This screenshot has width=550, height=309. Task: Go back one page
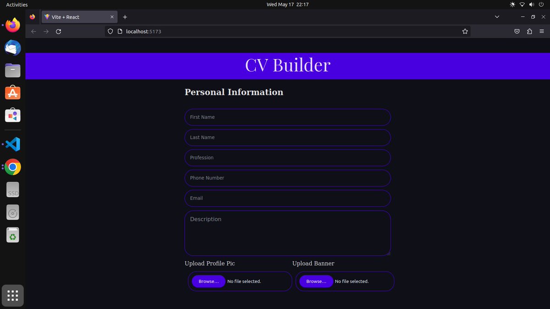[x=33, y=32]
